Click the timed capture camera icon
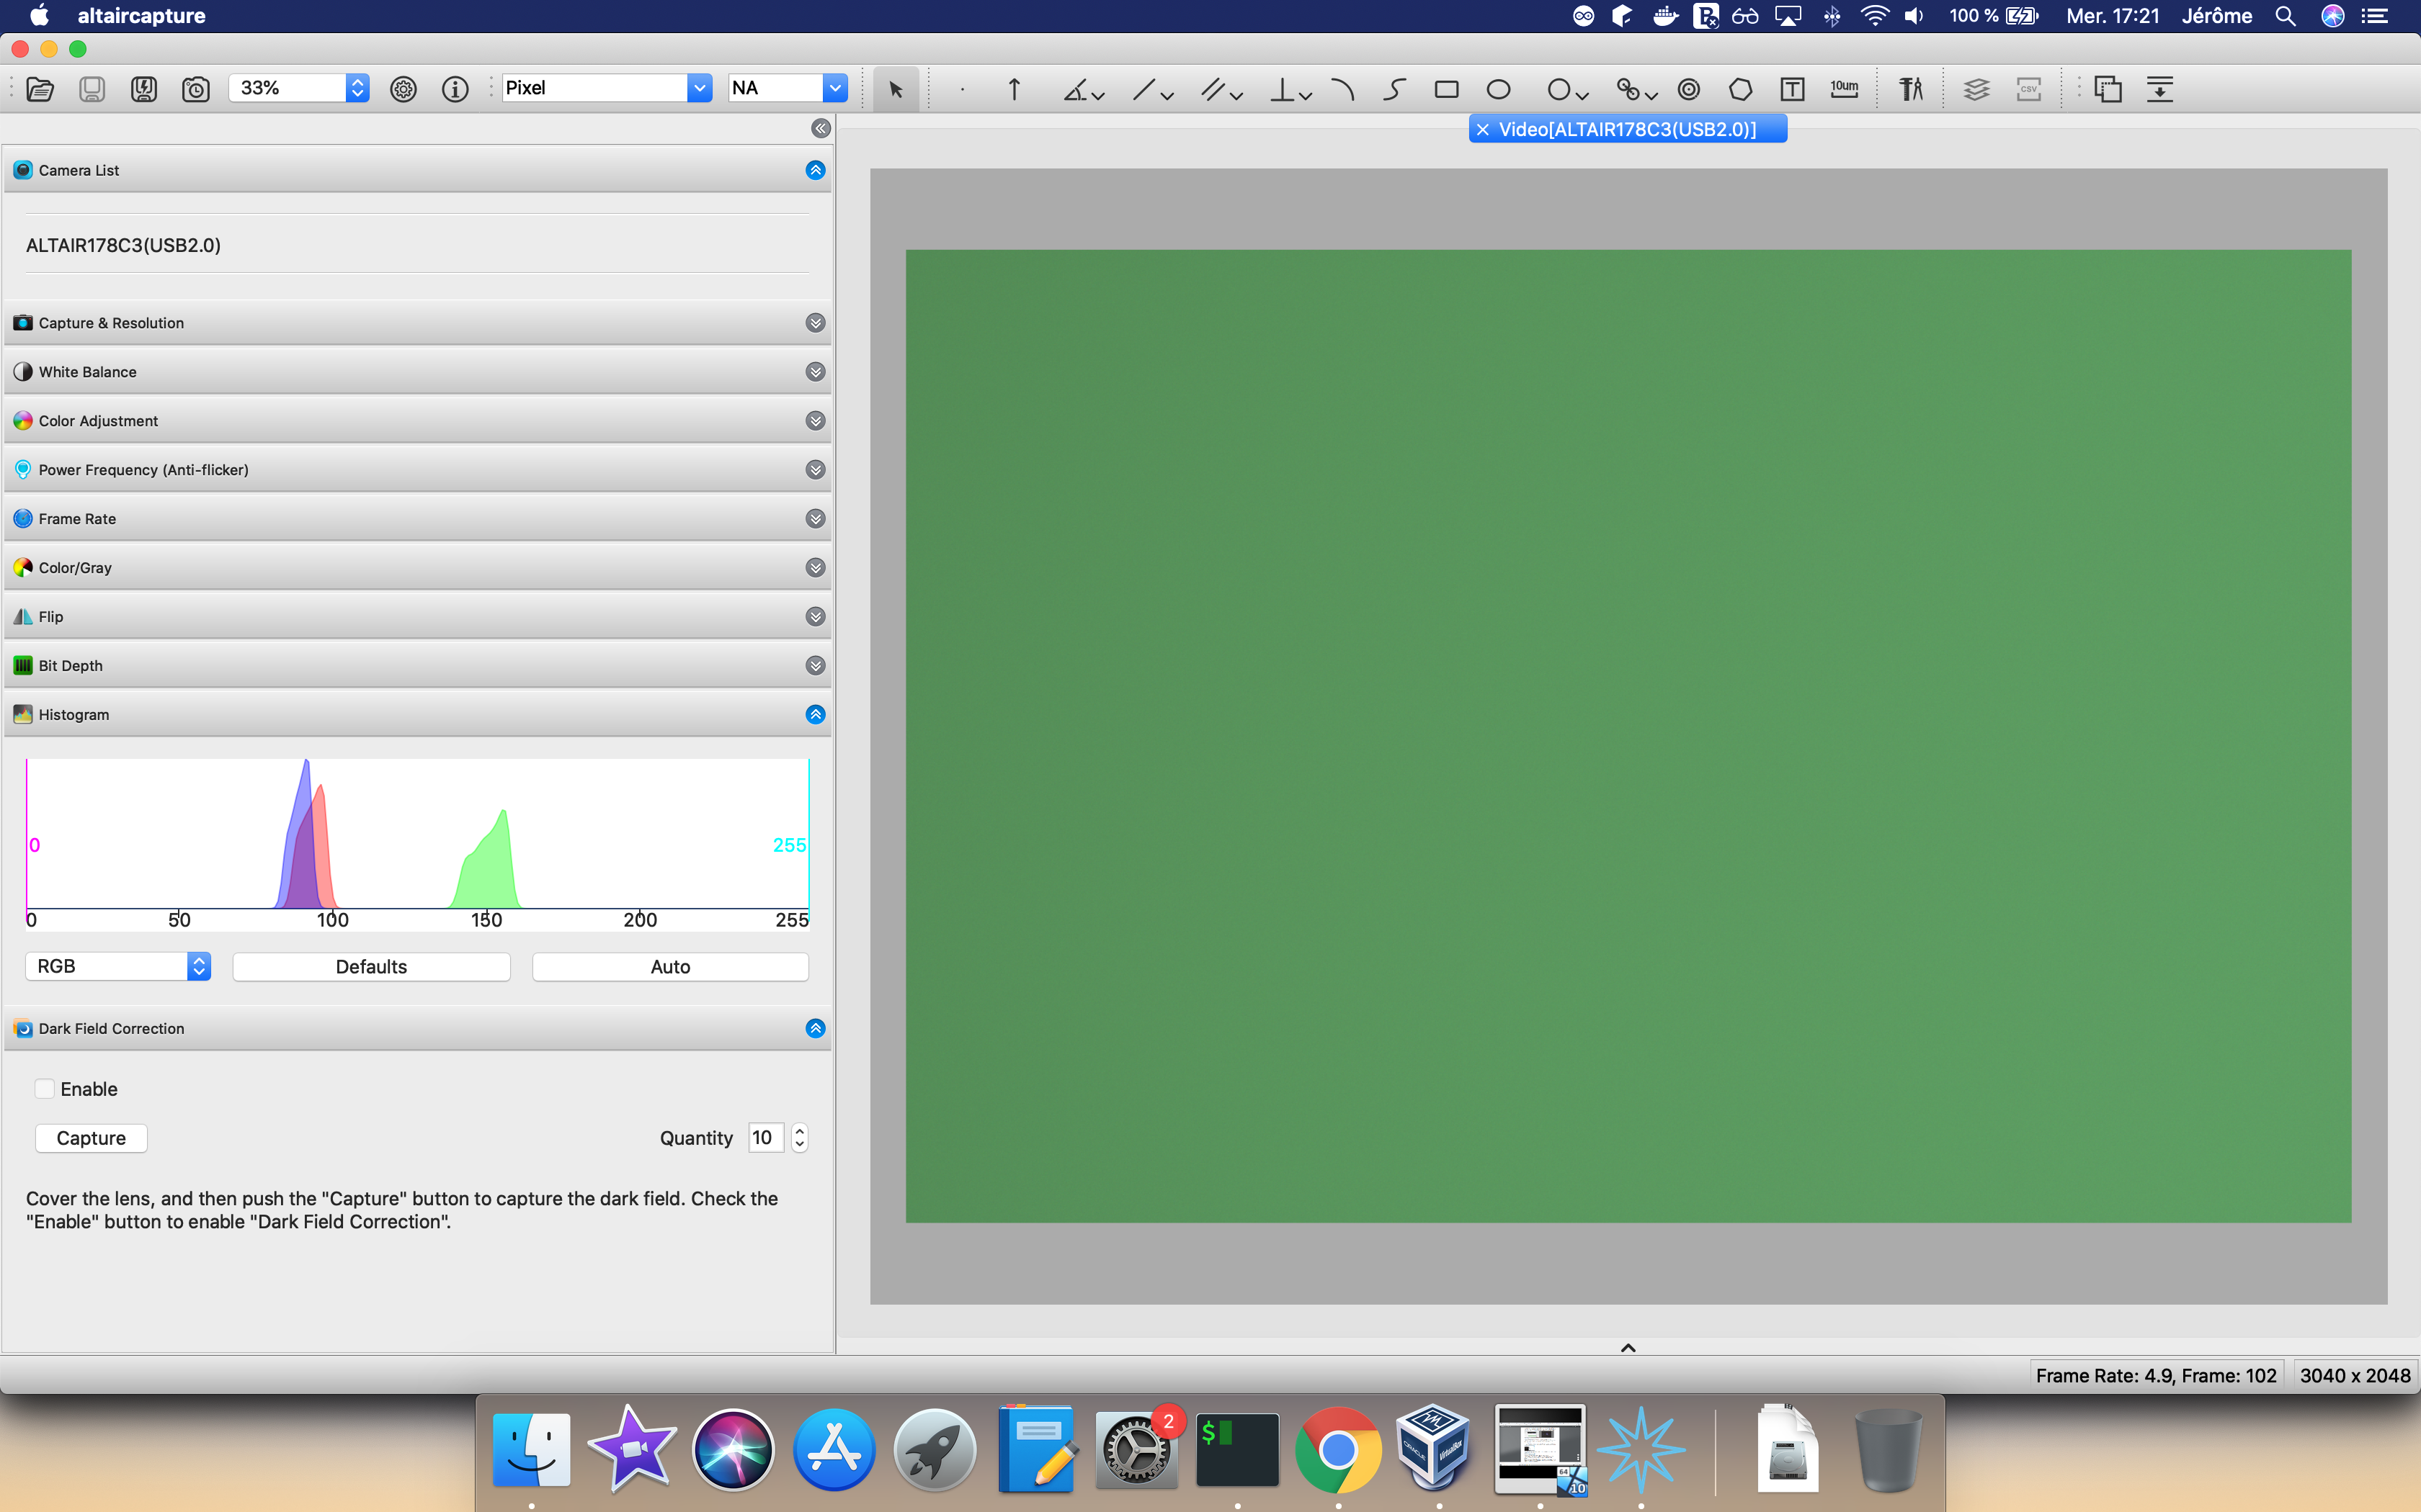Image resolution: width=2421 pixels, height=1512 pixels. (195, 89)
